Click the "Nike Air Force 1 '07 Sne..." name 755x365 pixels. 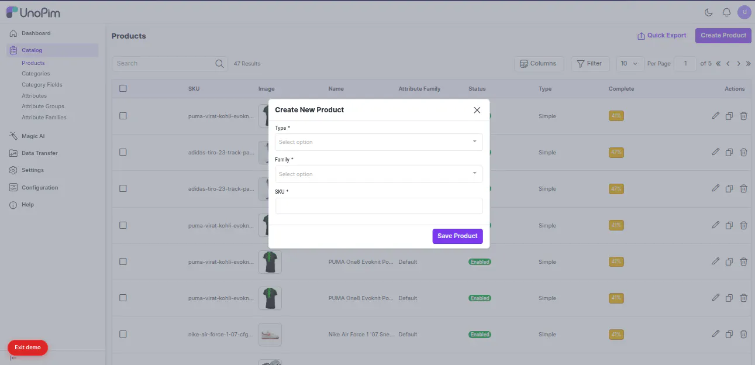pyautogui.click(x=361, y=335)
